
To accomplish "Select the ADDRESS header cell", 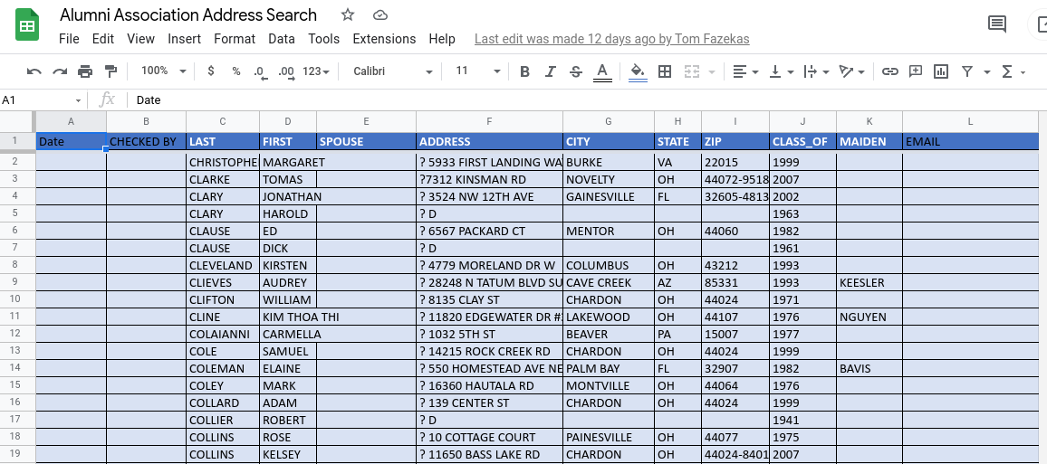I will (x=489, y=141).
